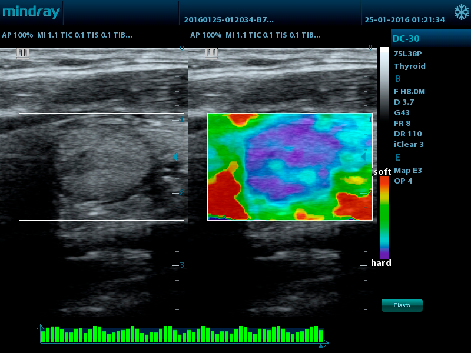
Task: Open the iClear 3 setting
Action: [x=409, y=144]
